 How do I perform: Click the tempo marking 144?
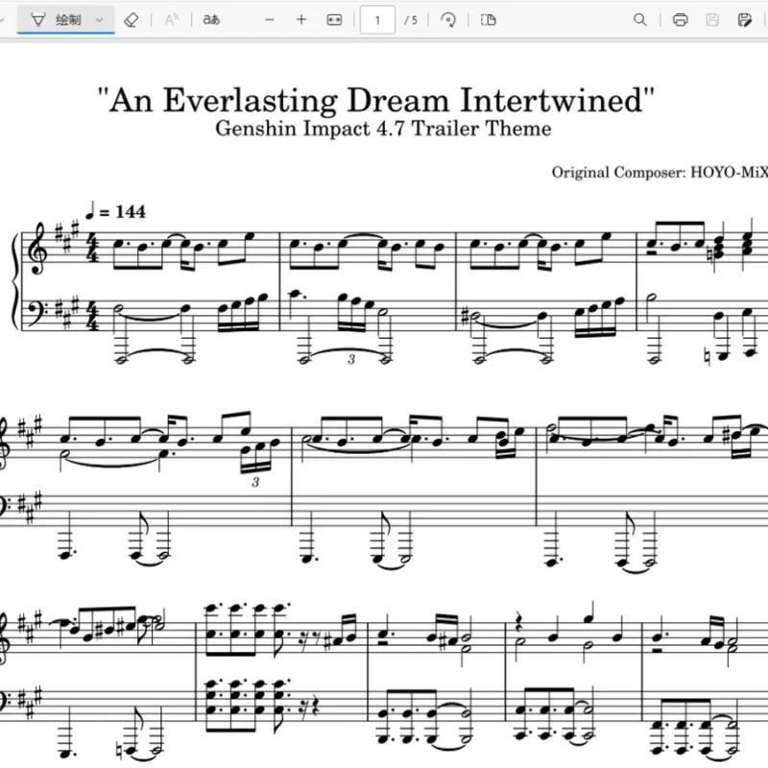pyautogui.click(x=130, y=211)
